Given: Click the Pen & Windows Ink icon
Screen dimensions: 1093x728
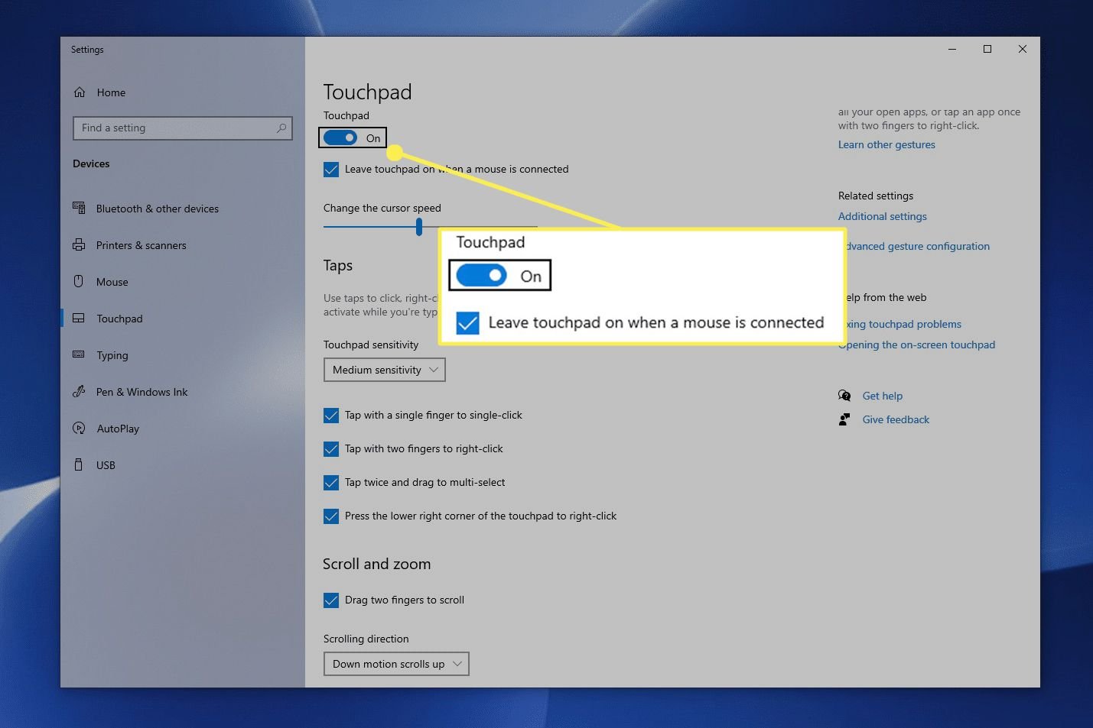Looking at the screenshot, I should 79,392.
